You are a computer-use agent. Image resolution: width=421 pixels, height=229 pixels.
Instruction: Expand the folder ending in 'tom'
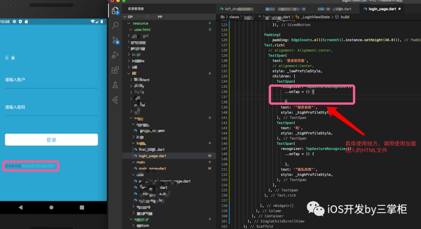(133, 226)
